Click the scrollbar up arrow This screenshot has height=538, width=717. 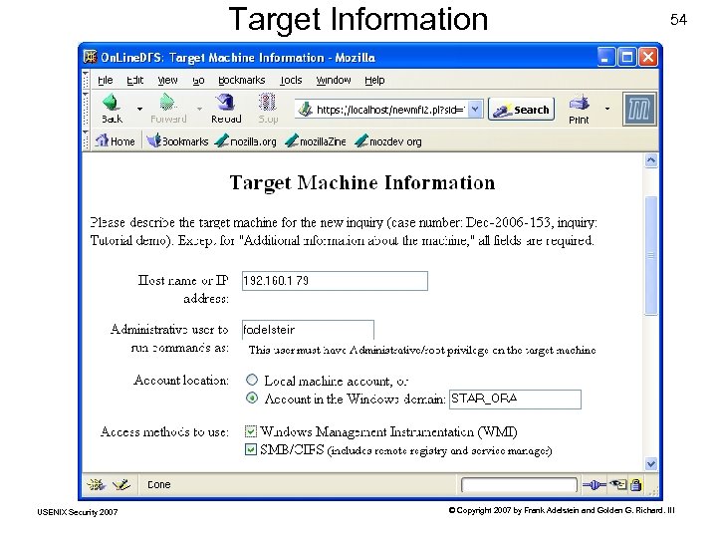(651, 160)
